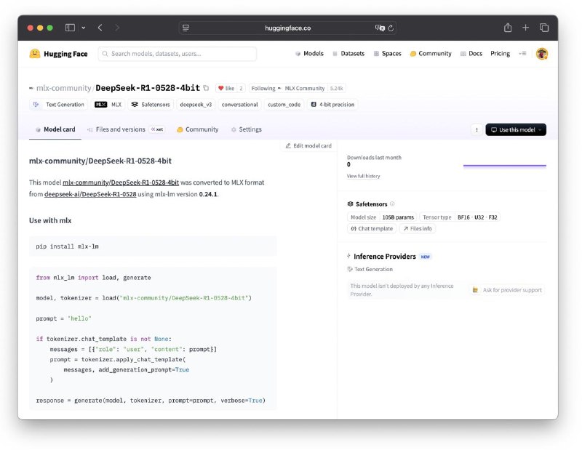The width and height of the screenshot is (582, 450).
Task: Click the MLX library tag
Action: point(108,105)
